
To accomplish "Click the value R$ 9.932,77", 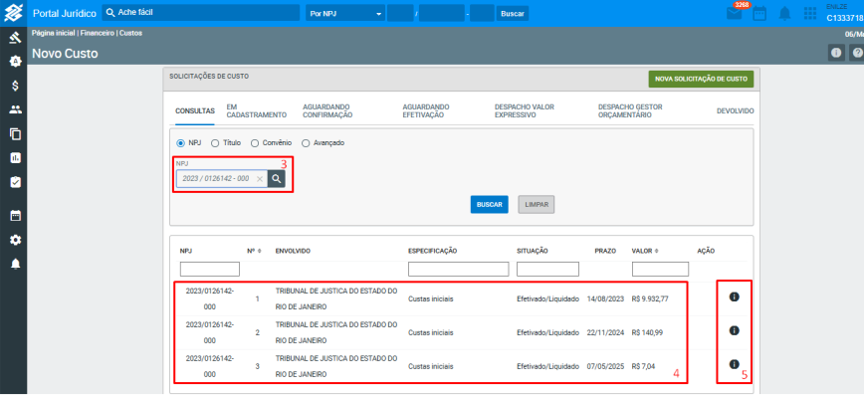I will [x=650, y=299].
